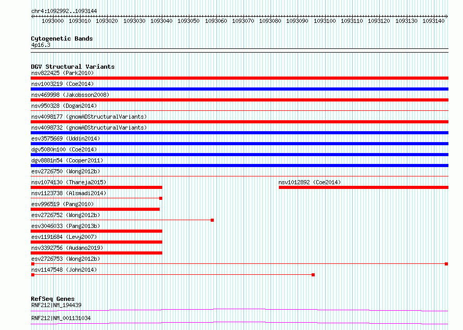
Task: Open variant nsv1147548 (John2014)
Action: [64, 270]
